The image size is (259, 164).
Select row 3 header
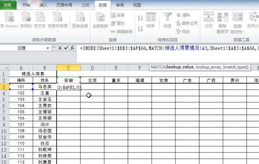4,87
